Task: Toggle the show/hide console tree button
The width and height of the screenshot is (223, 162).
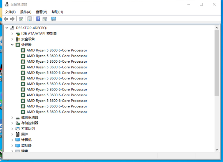Action: coord(21,19)
